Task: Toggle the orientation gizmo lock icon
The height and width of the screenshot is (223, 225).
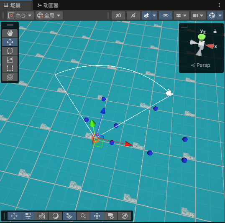Action: pos(215,31)
